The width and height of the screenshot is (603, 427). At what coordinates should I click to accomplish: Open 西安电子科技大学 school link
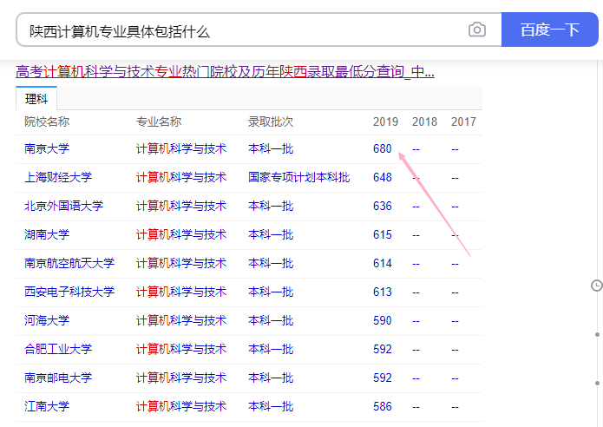[x=69, y=292]
